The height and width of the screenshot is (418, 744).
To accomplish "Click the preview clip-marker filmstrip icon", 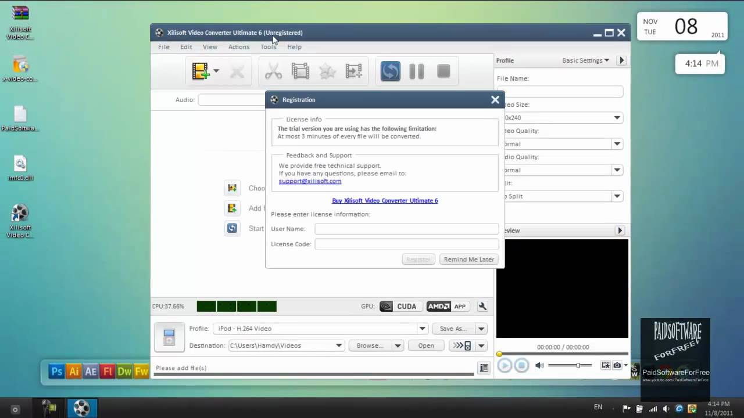I will (x=606, y=365).
